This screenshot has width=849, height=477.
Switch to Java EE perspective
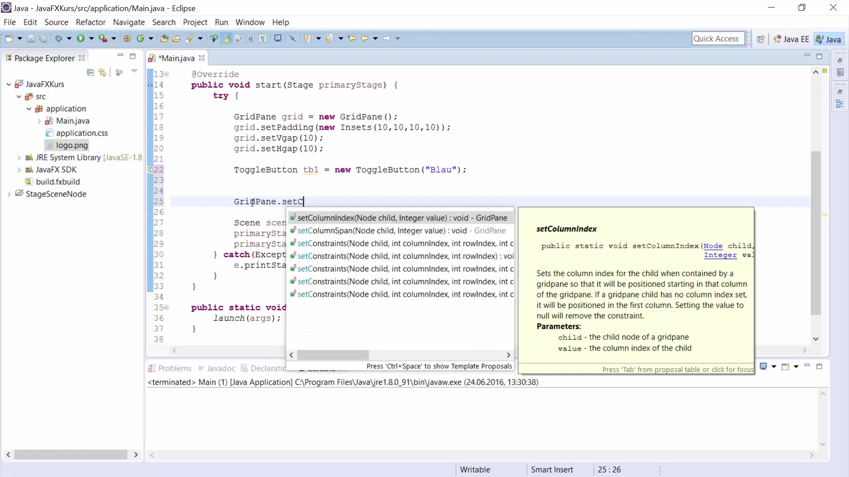792,39
